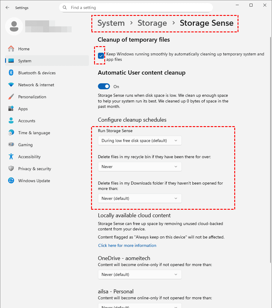
Task: Click the Gaming controller icon
Action: tap(11, 145)
